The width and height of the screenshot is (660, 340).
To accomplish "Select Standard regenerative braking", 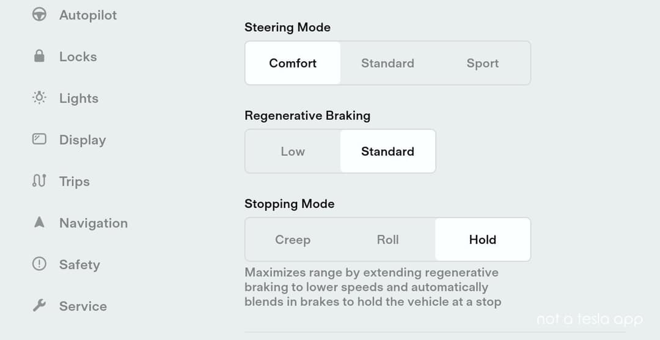I will pyautogui.click(x=387, y=151).
